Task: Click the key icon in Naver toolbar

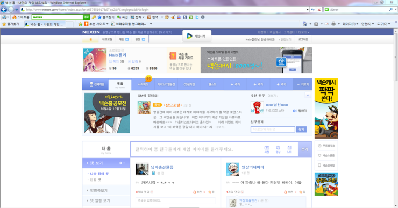Action: tap(94, 17)
